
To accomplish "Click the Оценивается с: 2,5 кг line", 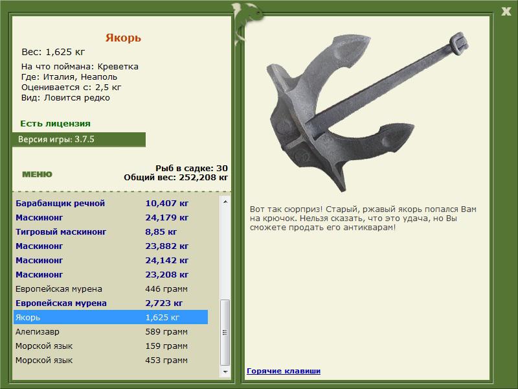I will (x=71, y=88).
